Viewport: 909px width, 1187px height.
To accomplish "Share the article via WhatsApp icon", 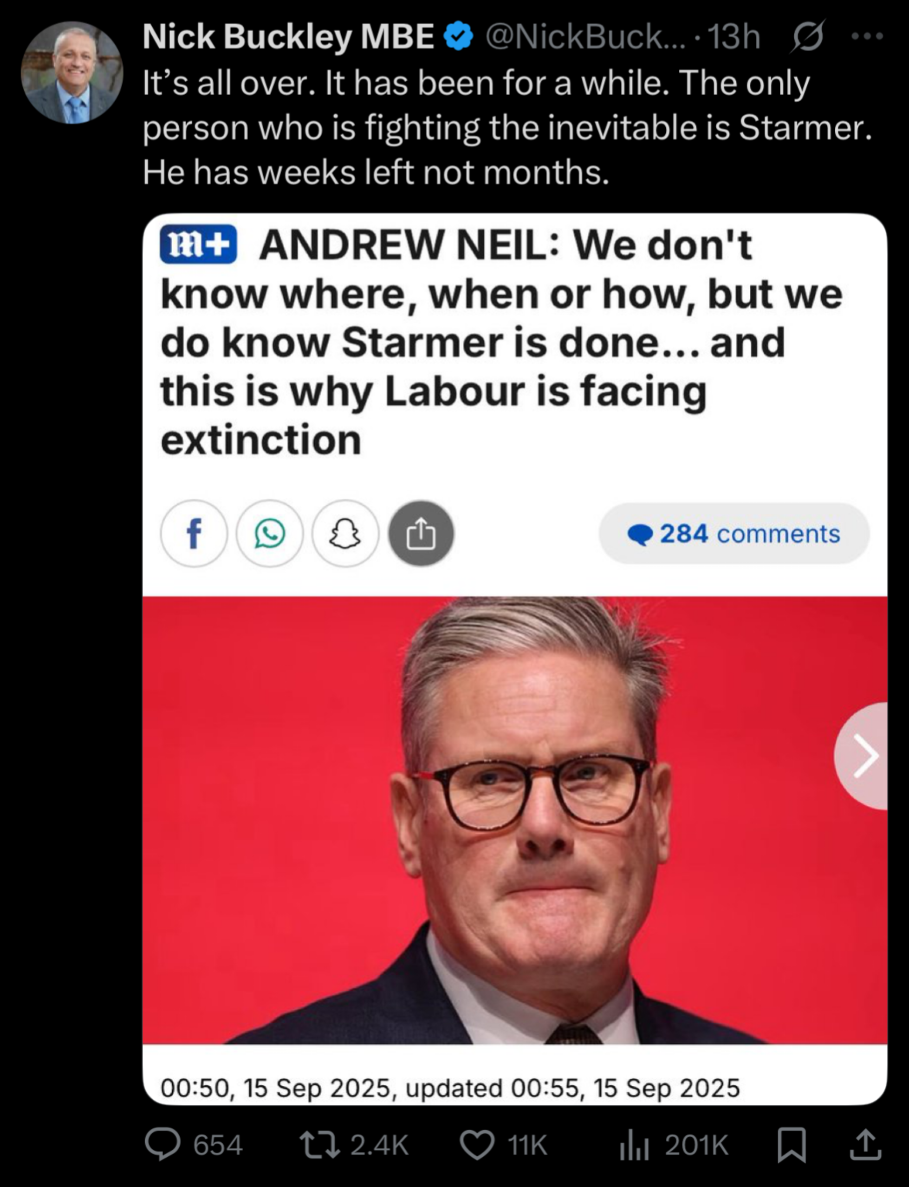I will tap(269, 534).
